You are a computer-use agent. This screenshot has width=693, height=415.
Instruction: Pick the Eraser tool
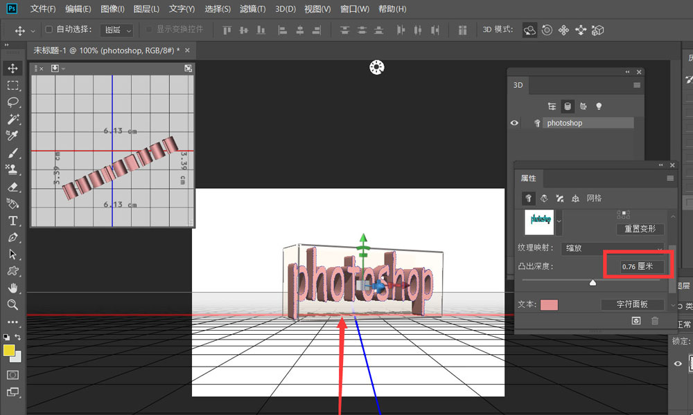(x=12, y=187)
